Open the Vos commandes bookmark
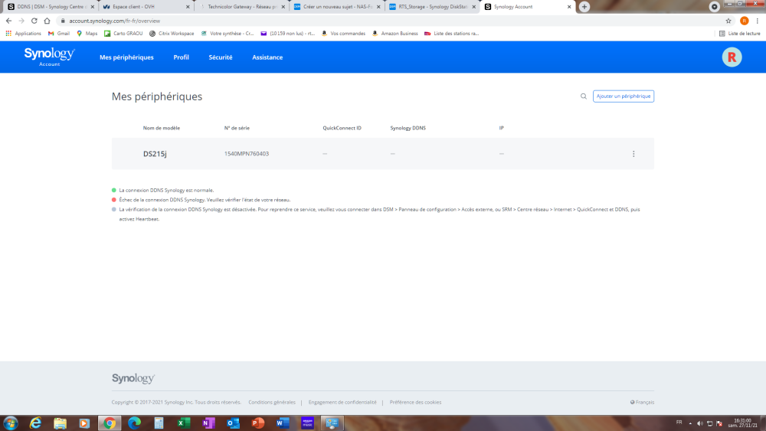Viewport: 766px width, 431px height. pos(343,34)
